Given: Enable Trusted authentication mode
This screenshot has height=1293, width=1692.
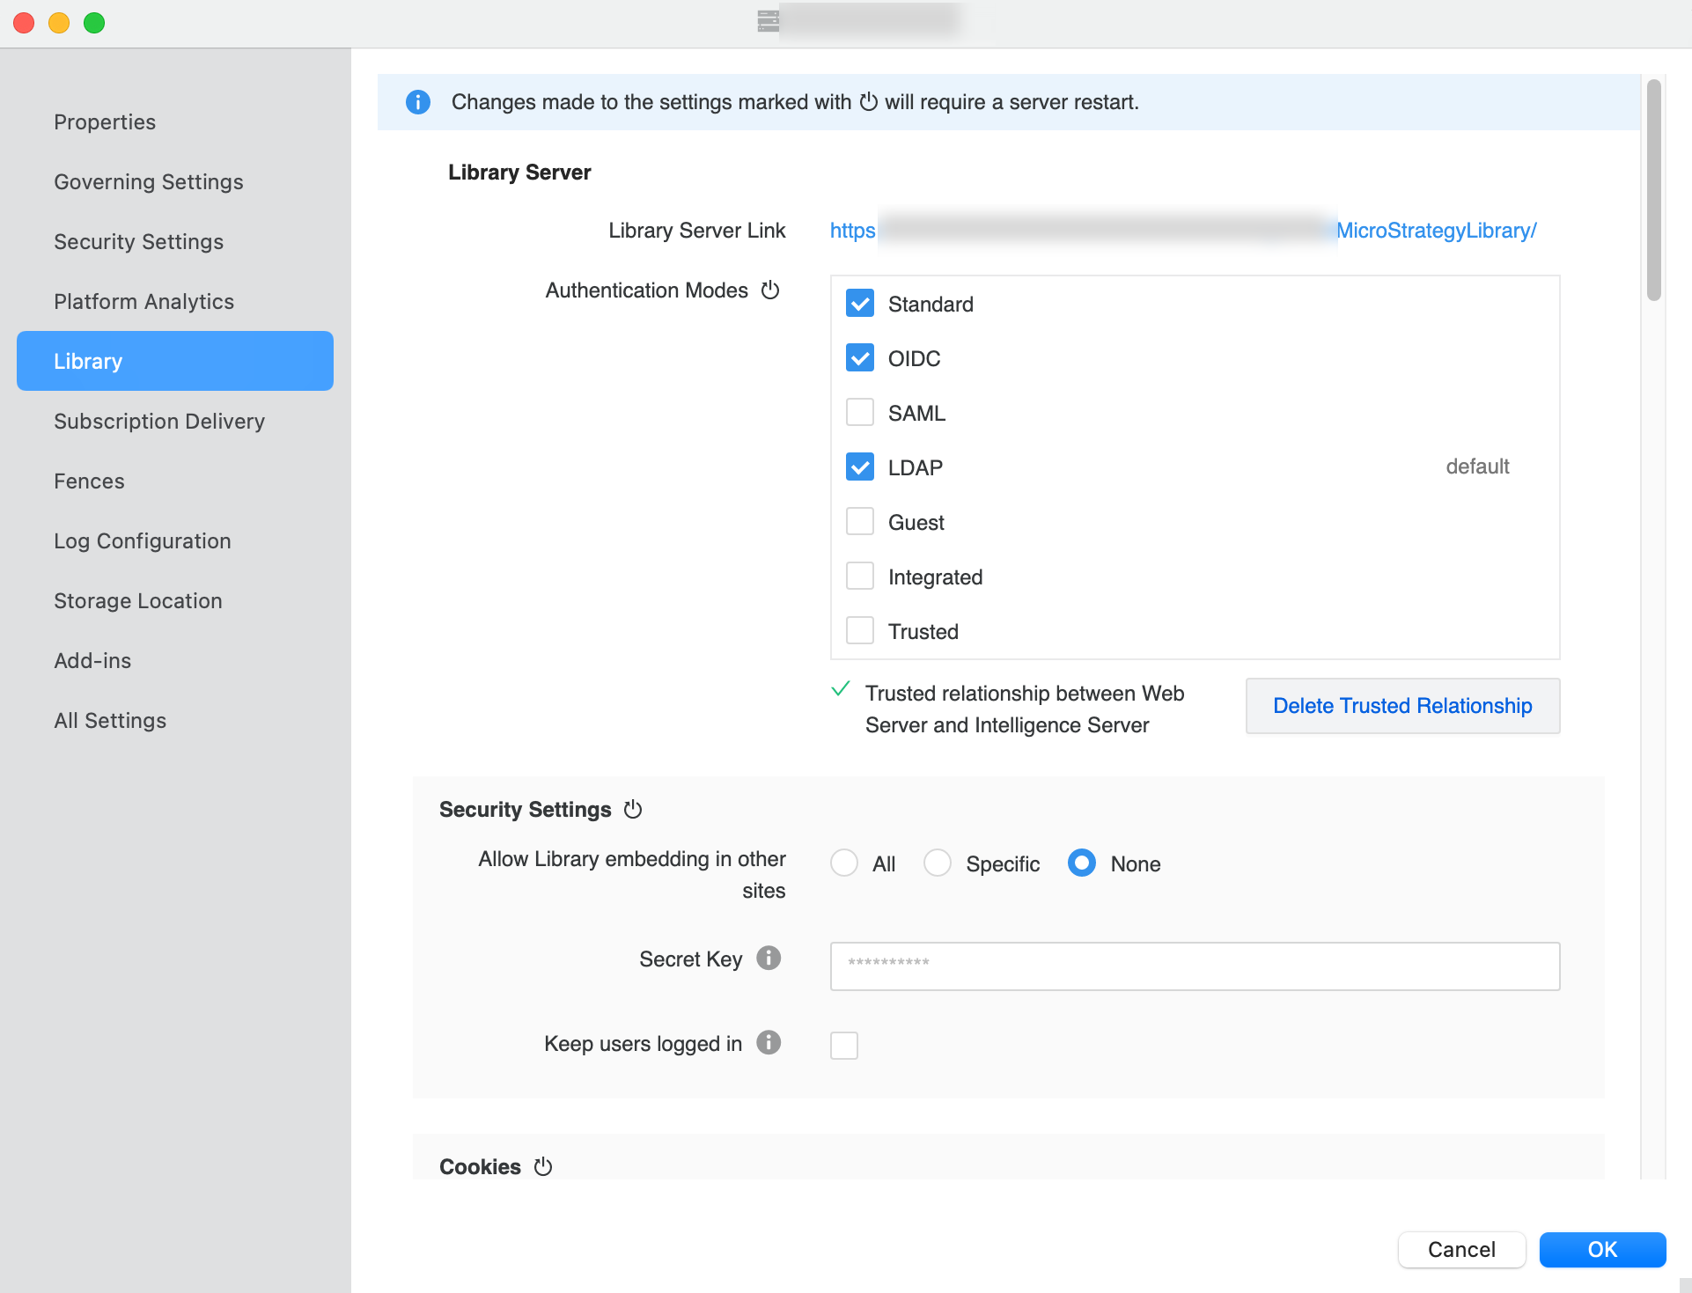Looking at the screenshot, I should [x=860, y=629].
